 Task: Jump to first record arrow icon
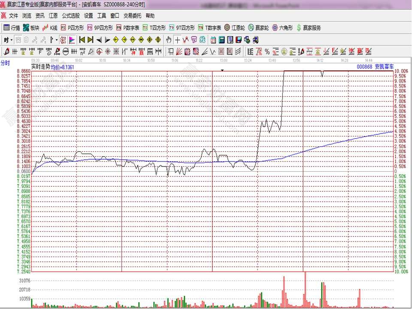coord(82,40)
